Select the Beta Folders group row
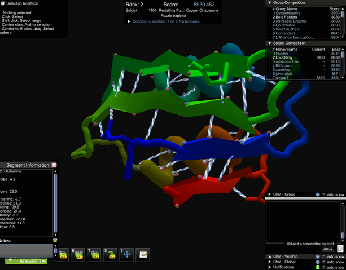This screenshot has width=346, height=270. (306, 17)
